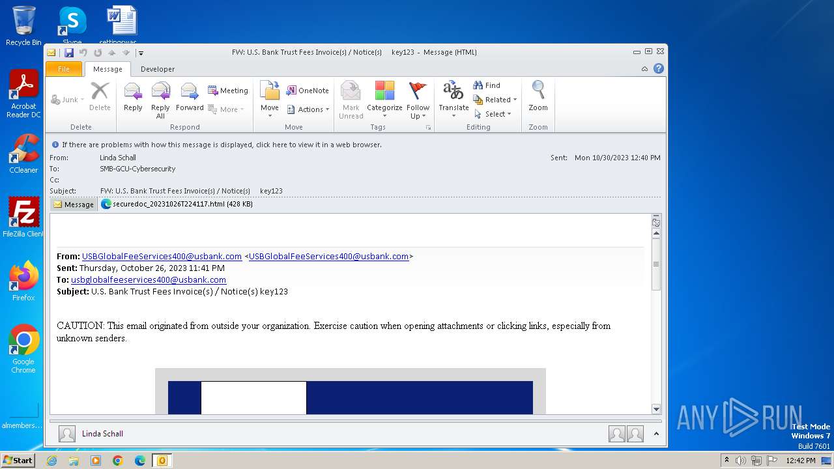Screen dimensions: 834x469
Task: Open Firefox desktop shortcut
Action: (23, 281)
